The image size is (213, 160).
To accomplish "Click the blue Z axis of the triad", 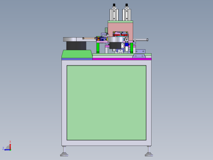I will 7,150.
